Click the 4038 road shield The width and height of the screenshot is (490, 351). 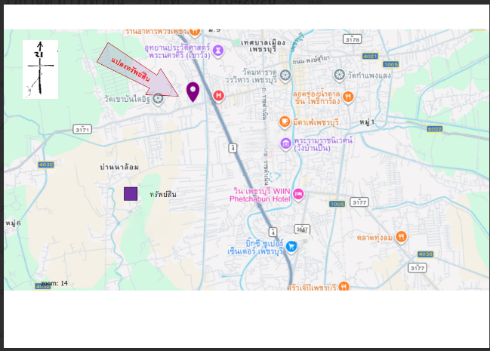426,254
